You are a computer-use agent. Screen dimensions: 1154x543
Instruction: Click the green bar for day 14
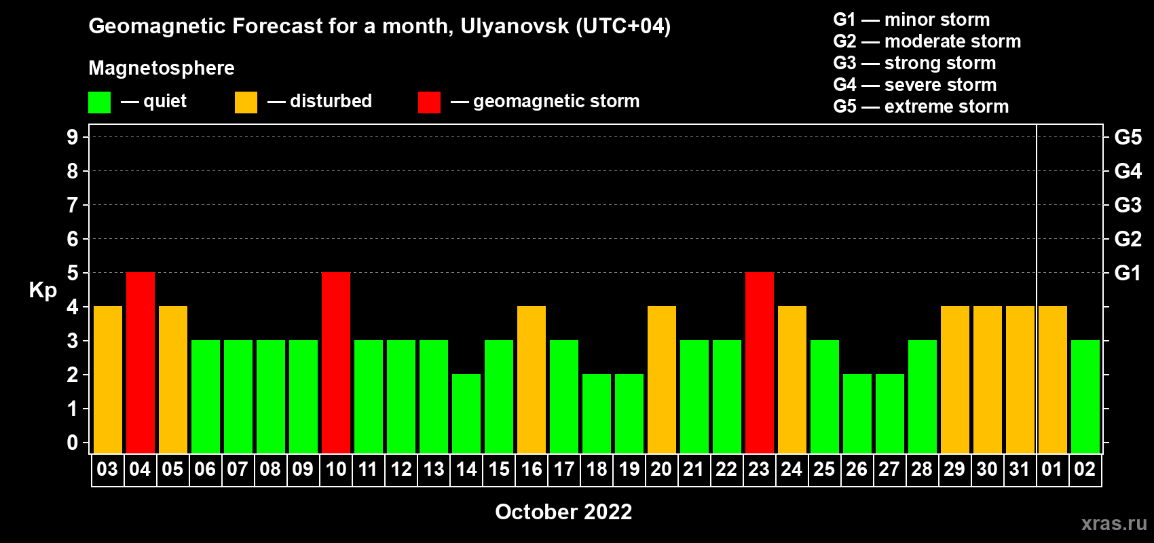pos(466,414)
